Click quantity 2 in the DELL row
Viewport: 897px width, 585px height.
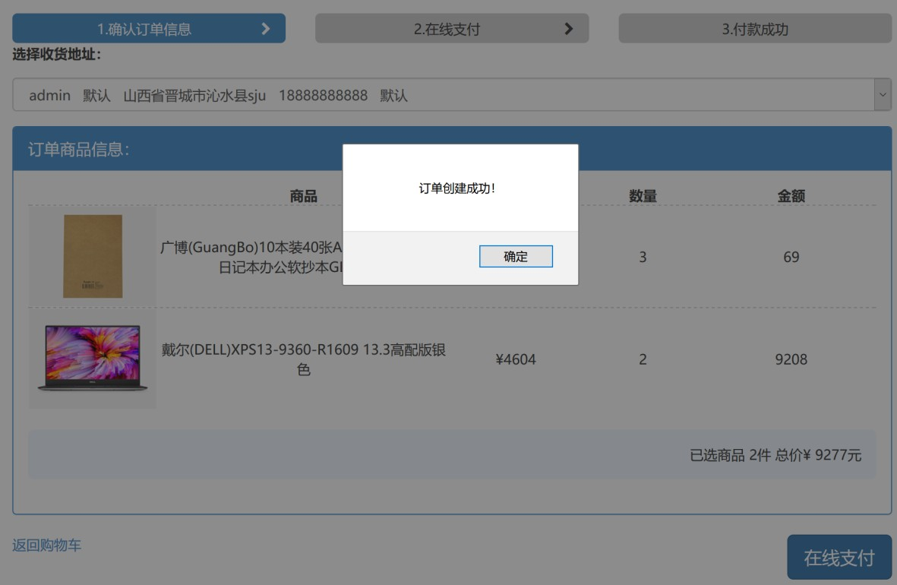click(x=643, y=359)
